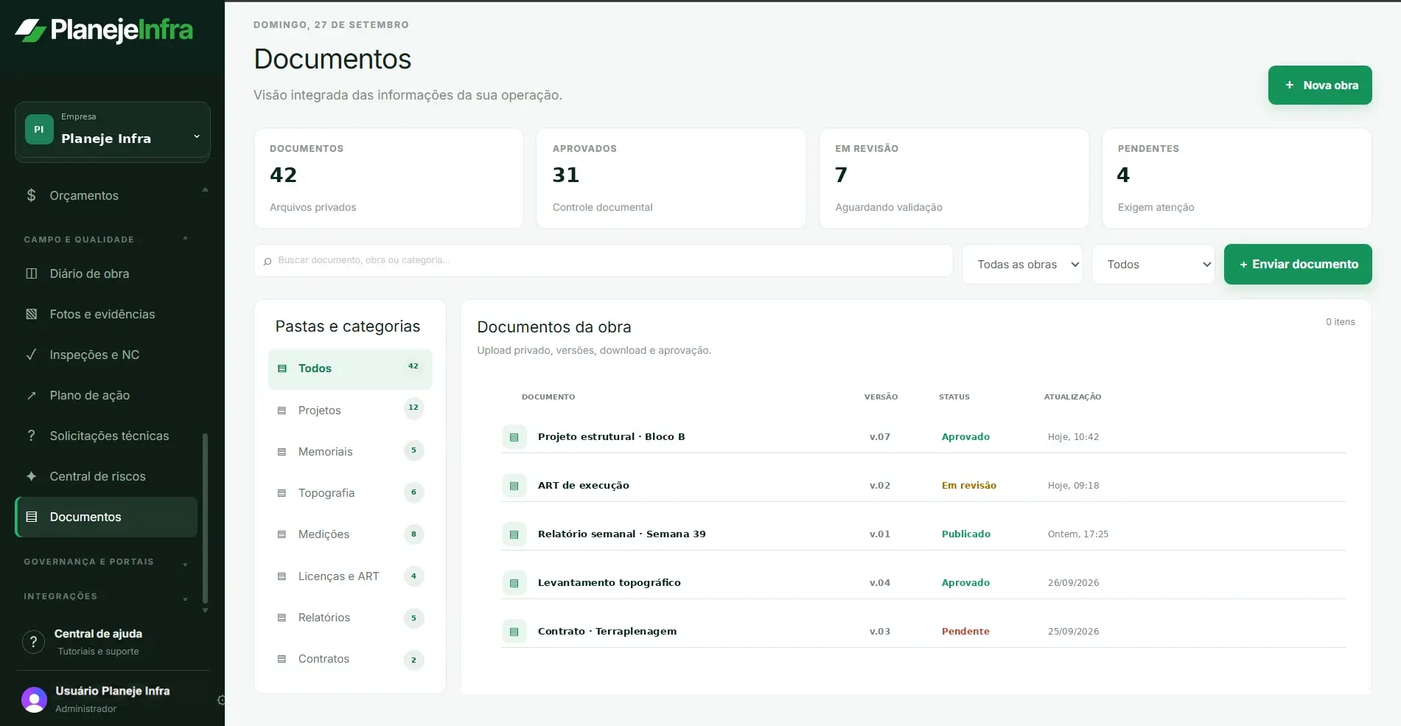Click the document icon for ART de execução
The width and height of the screenshot is (1401, 726).
click(x=514, y=486)
